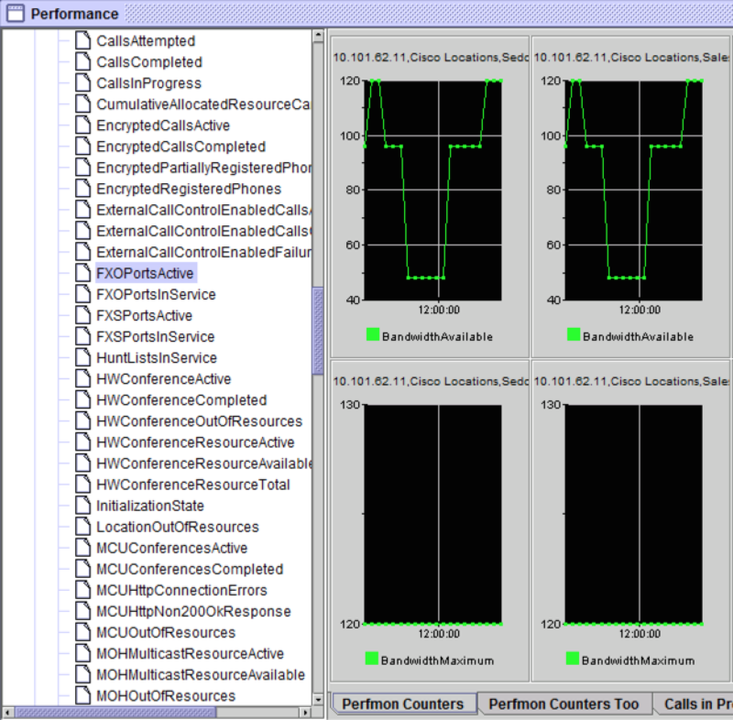Screen dimensions: 733x720
Task: Click the tree's horizontal scroll right arrow
Action: (305, 713)
